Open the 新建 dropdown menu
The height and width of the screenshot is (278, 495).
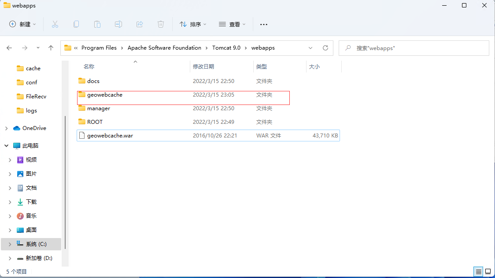coord(23,24)
